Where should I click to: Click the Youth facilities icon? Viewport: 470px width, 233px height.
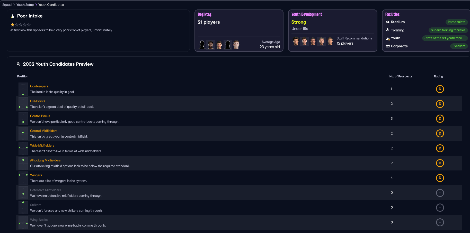(387, 38)
